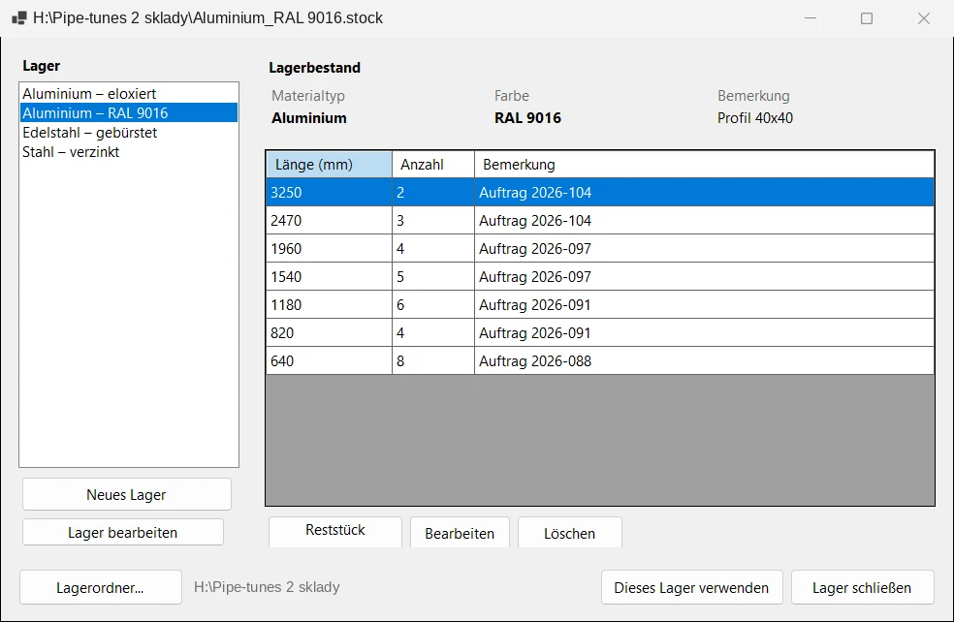Screen dimensions: 954x622
Task: Click the Anzahl cell showing 2
Action: (433, 192)
